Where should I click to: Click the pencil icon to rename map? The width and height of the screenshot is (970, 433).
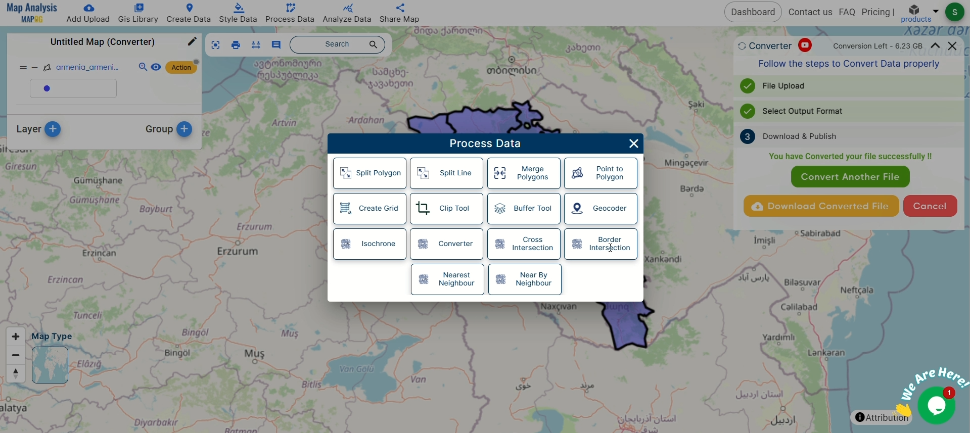coord(192,42)
